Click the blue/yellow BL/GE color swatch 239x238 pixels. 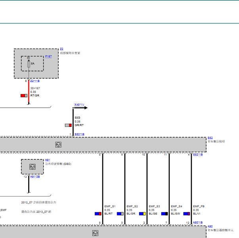pyautogui.click(x=142, y=214)
